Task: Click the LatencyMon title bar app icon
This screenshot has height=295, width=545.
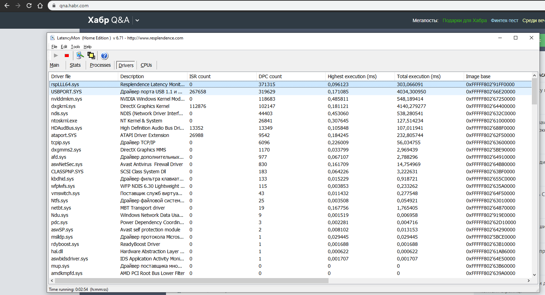Action: point(53,38)
